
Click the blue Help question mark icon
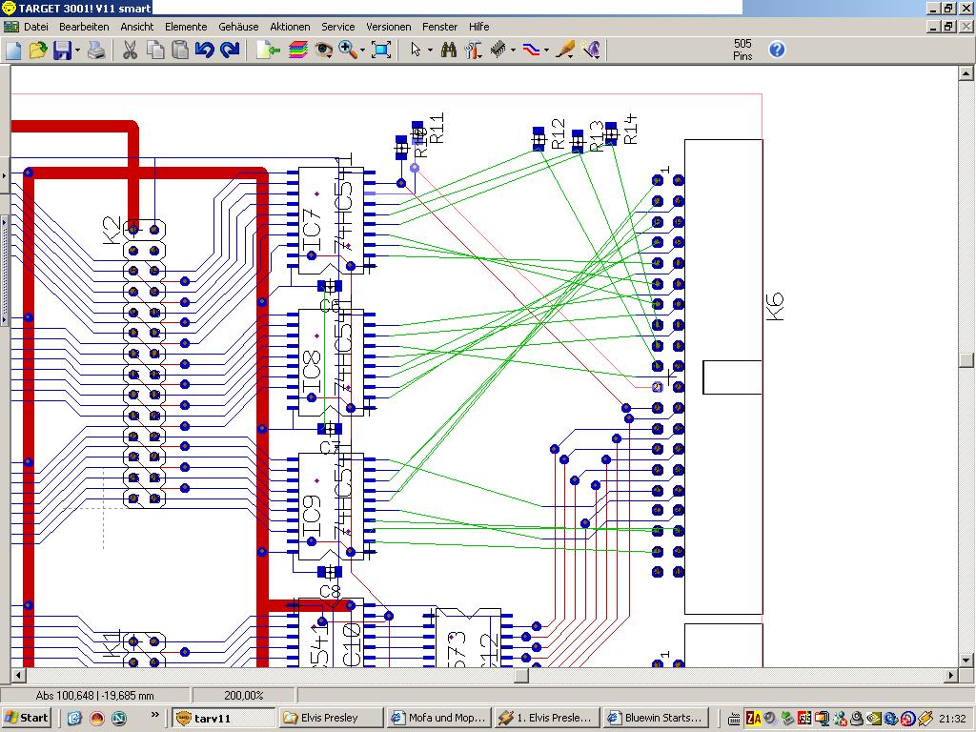tap(777, 50)
